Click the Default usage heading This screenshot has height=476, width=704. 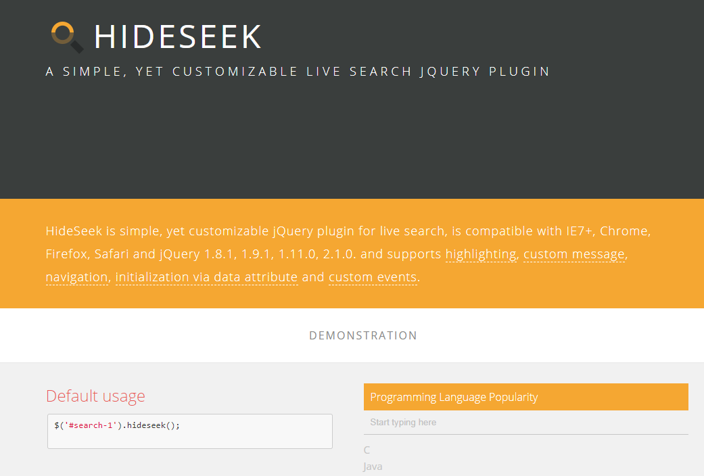click(x=95, y=396)
